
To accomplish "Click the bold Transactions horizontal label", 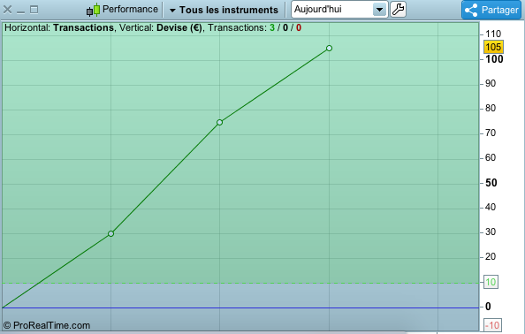I will click(x=83, y=27).
